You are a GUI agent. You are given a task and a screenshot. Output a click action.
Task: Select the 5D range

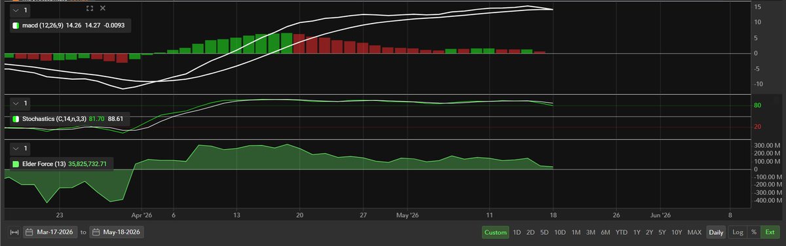(x=544, y=232)
